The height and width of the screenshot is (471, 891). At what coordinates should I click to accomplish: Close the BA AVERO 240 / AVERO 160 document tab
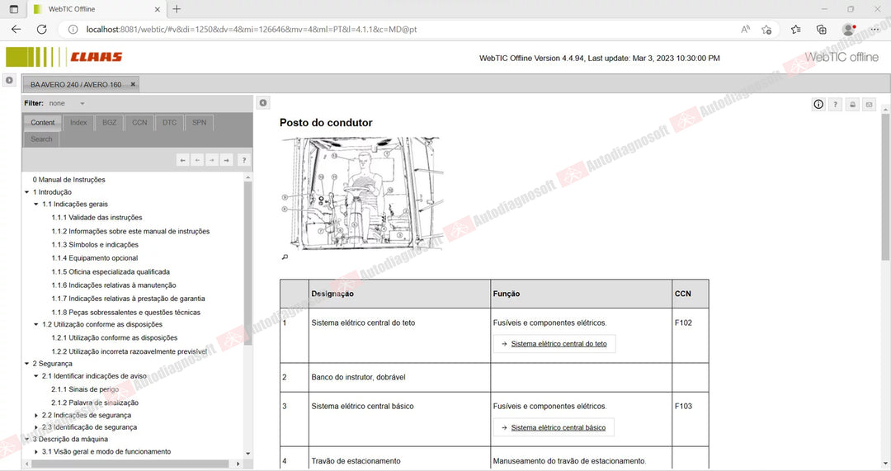(x=133, y=84)
